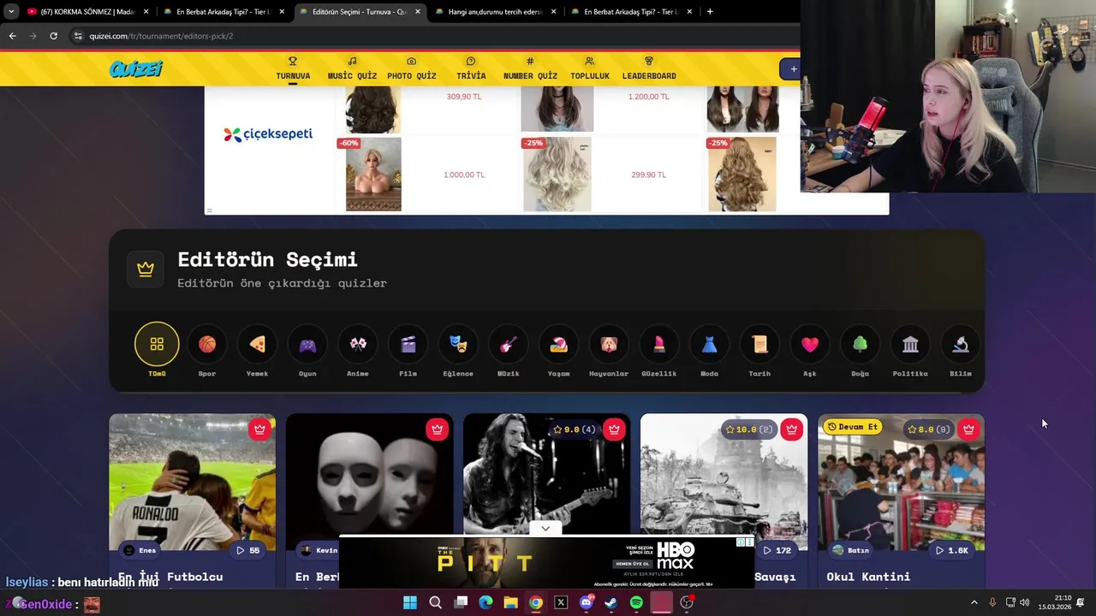This screenshot has height=616, width=1096.
Task: Open the Okul Kantini quiz card
Action: tap(901, 500)
